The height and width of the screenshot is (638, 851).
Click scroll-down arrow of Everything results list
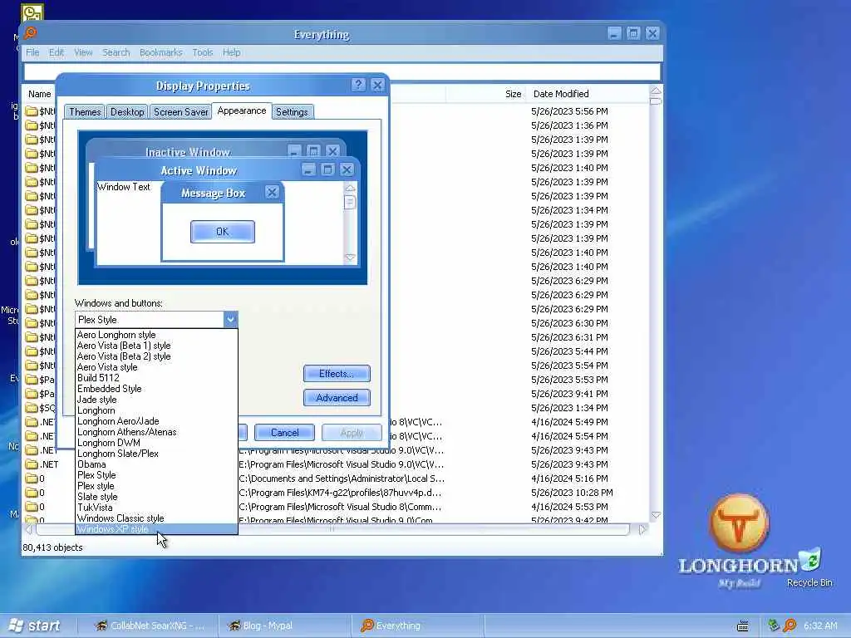[x=656, y=515]
